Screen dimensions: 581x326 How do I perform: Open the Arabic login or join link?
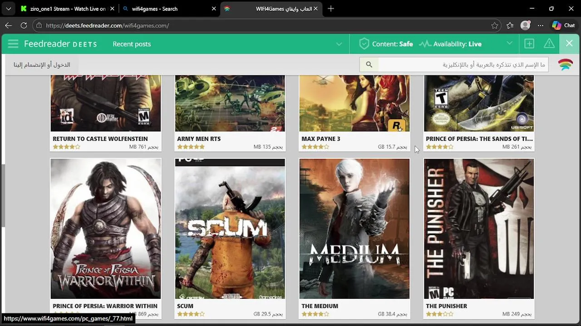point(42,65)
